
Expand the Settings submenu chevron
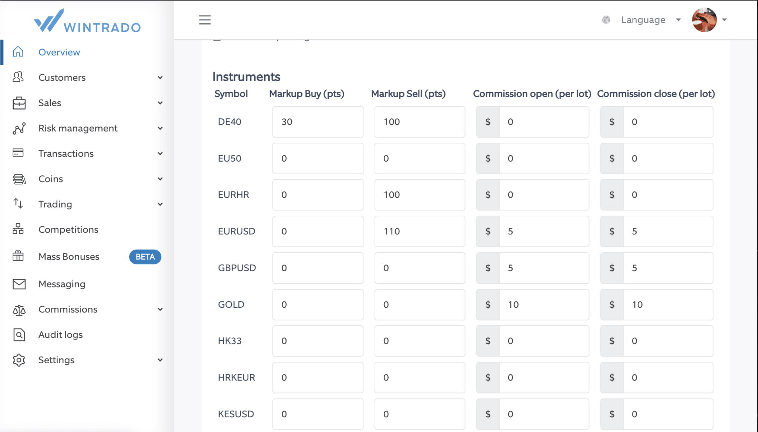point(160,360)
